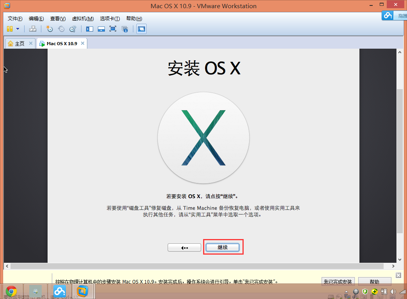Click the vertical scrollbar down arrow
407x299 pixels.
400,260
